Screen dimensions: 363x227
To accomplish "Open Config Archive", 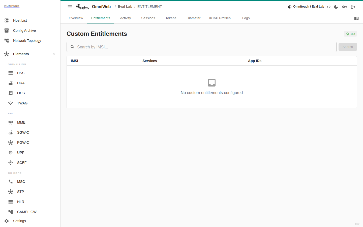I will [x=30, y=31].
